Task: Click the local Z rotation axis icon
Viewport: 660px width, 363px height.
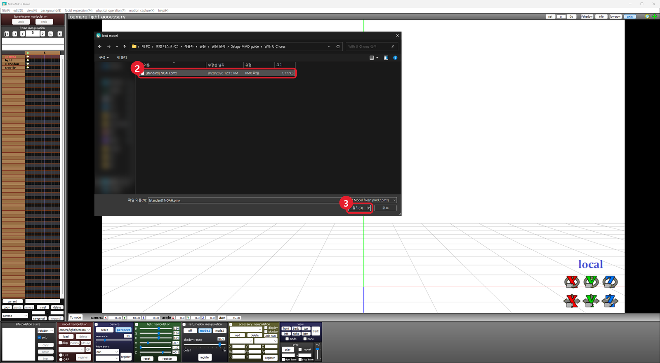Action: tap(610, 282)
